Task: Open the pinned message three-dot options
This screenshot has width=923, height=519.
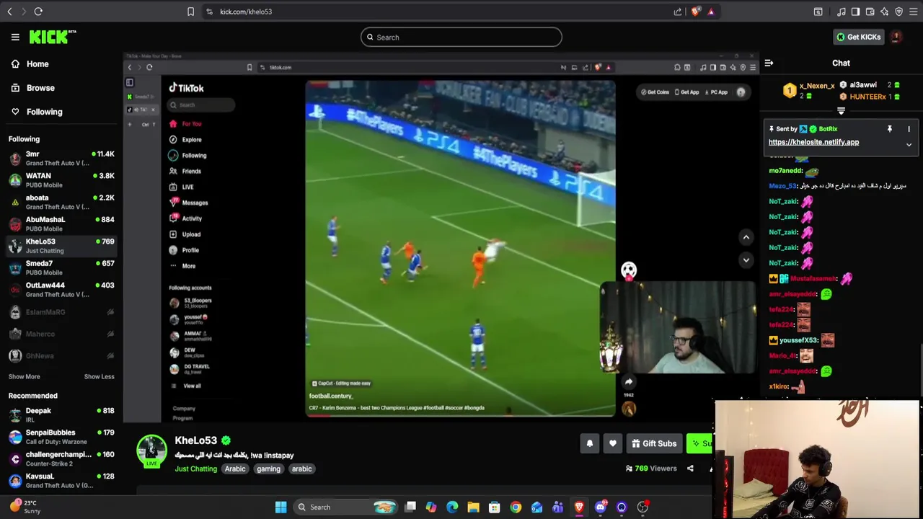Action: pyautogui.click(x=909, y=129)
